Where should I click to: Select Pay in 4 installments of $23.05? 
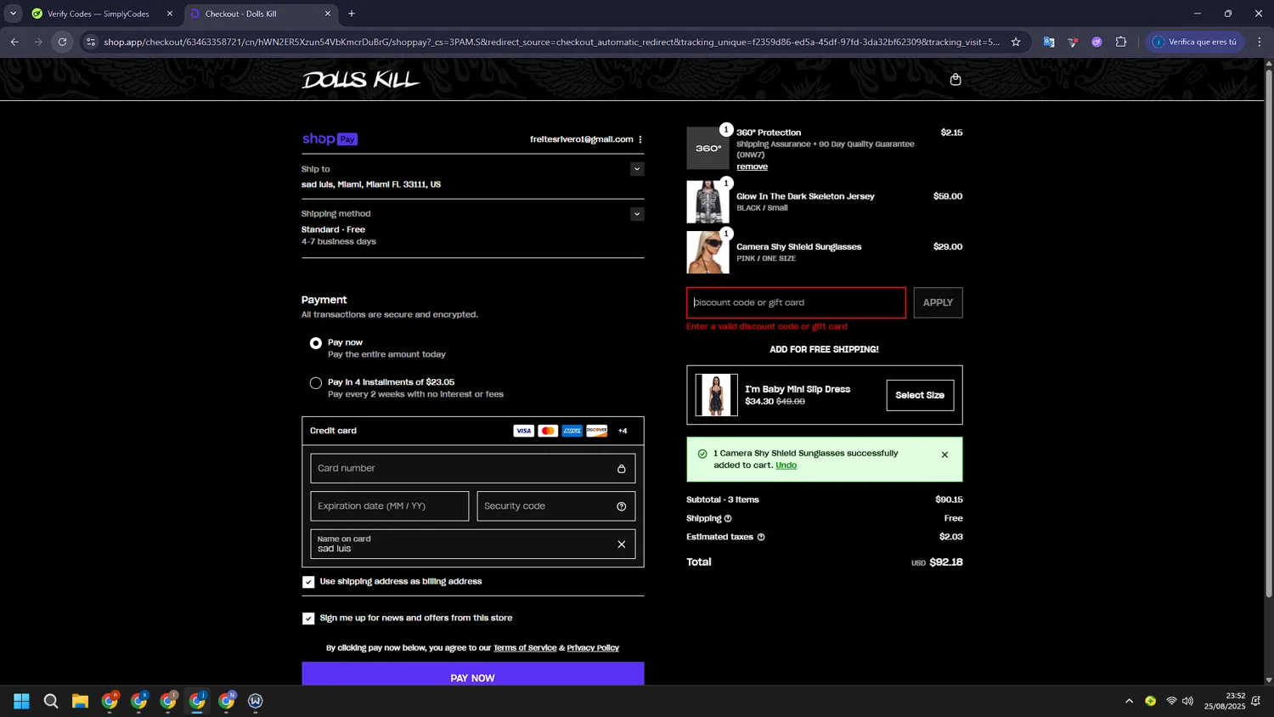pyautogui.click(x=316, y=383)
